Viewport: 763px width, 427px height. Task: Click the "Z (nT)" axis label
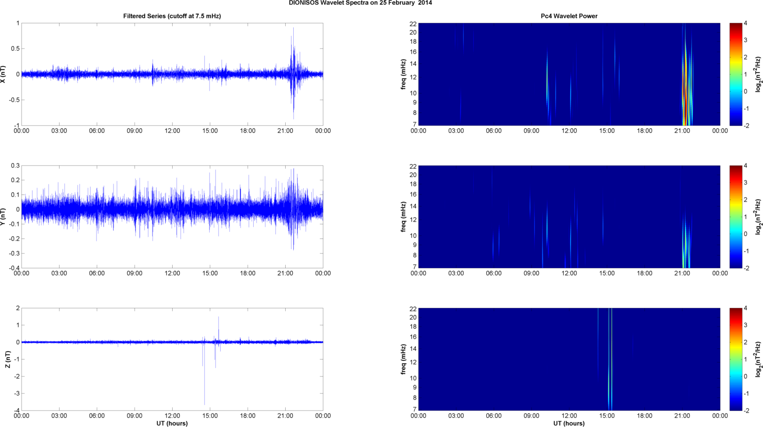point(8,359)
